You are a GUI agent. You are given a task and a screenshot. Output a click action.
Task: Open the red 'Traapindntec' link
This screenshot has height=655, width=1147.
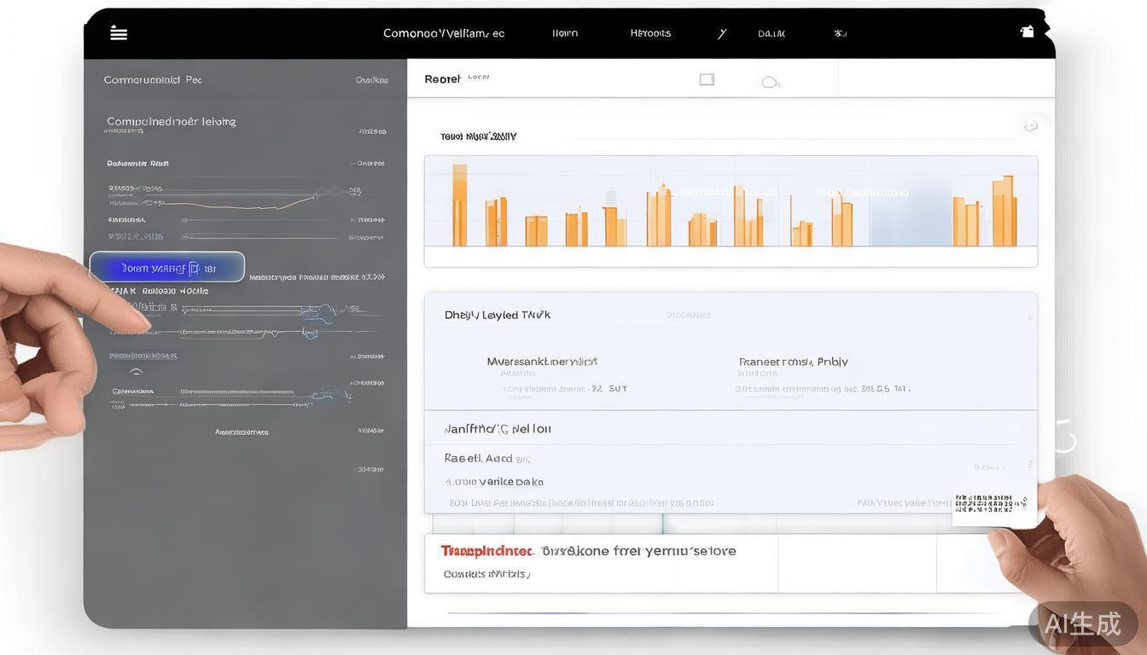[486, 551]
